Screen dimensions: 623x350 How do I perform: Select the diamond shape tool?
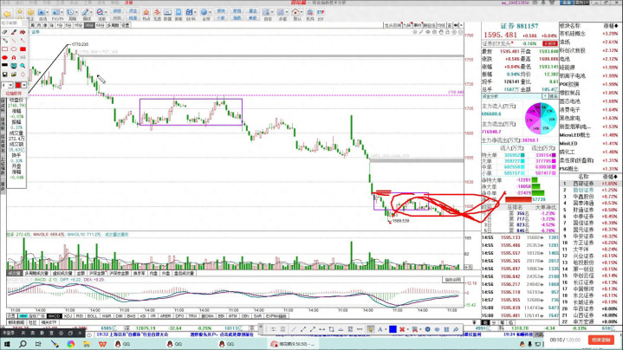coord(23,75)
